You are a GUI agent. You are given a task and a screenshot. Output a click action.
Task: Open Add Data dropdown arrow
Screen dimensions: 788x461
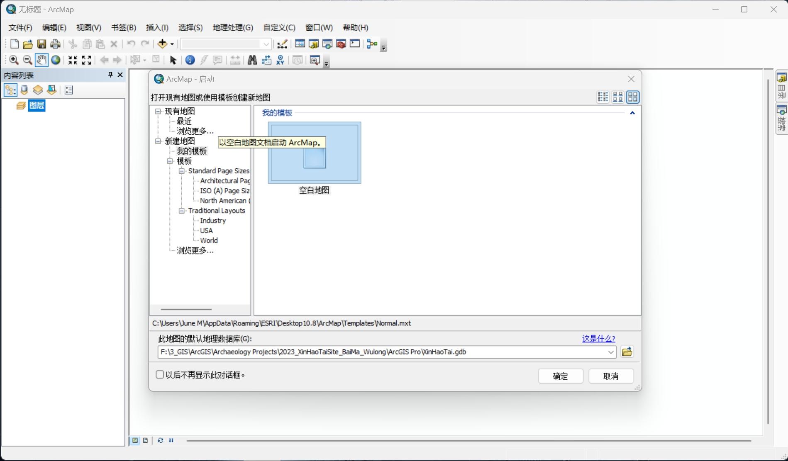[x=172, y=44]
